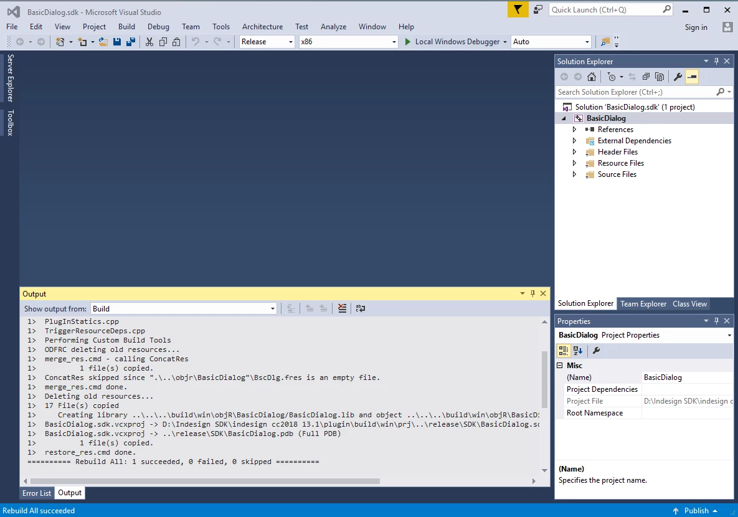Click the Undo arrow icon
The image size is (738, 517).
196,42
